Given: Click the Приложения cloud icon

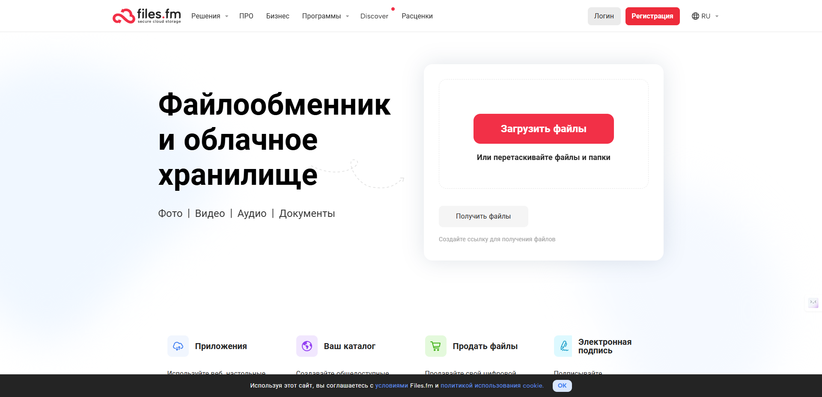Looking at the screenshot, I should coord(178,346).
